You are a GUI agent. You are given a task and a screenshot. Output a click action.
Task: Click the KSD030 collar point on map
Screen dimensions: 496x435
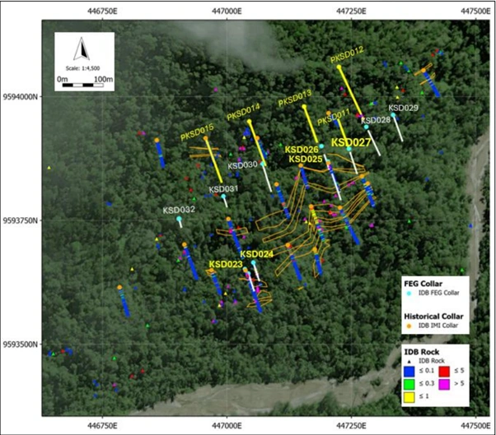[264, 164]
